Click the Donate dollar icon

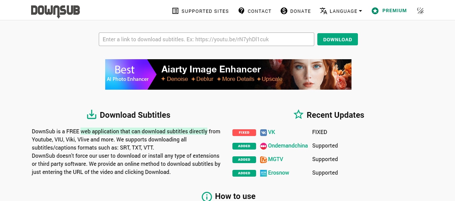pos(284,11)
